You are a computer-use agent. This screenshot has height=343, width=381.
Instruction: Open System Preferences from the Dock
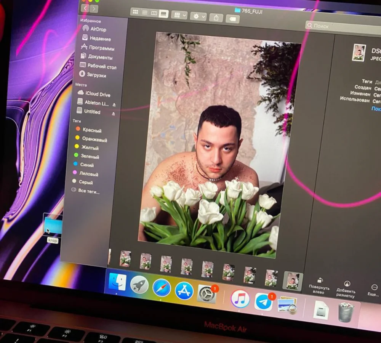pyautogui.click(x=207, y=294)
